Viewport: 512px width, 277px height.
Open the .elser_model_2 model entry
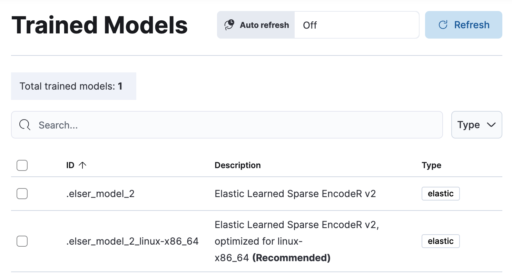click(x=100, y=194)
